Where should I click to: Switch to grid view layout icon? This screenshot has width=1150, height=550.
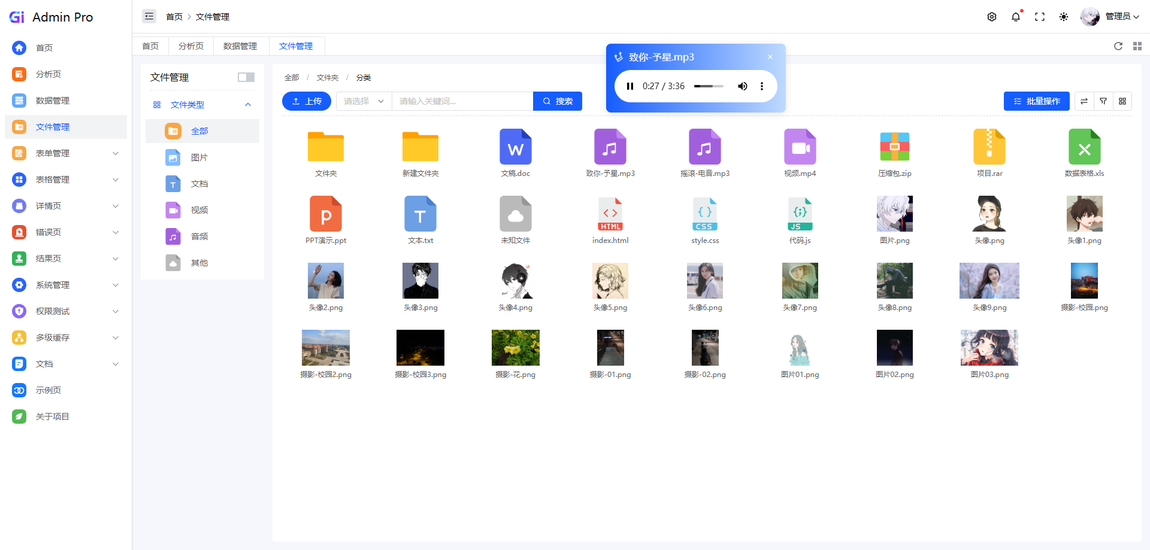[x=1122, y=101]
